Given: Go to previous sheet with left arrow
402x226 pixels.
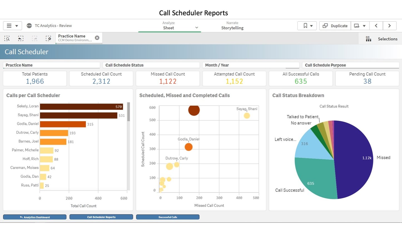Looking at the screenshot, I should point(376,26).
